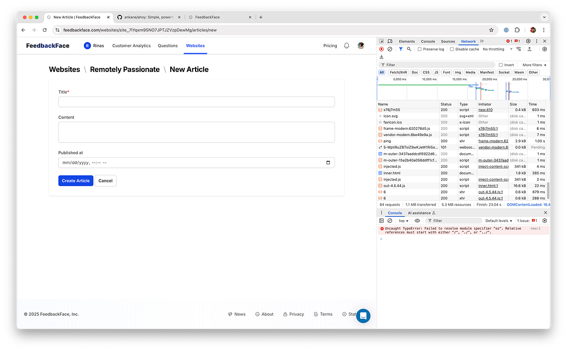Open Customer Analytics nav item
The height and width of the screenshot is (351, 567).
(132, 45)
